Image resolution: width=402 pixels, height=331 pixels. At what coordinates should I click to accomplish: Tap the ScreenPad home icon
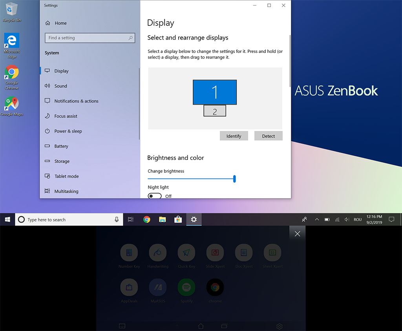pos(201,326)
